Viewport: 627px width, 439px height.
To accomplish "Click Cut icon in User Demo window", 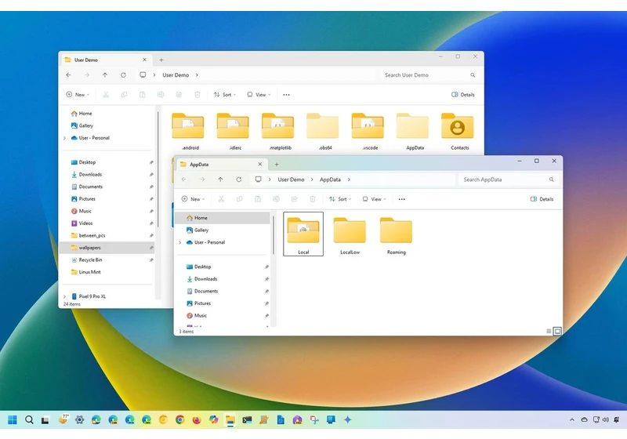I will 106,95.
